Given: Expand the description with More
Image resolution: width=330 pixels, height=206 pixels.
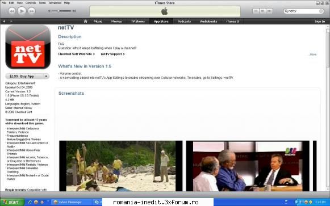Looking at the screenshot, I should pyautogui.click(x=313, y=54).
